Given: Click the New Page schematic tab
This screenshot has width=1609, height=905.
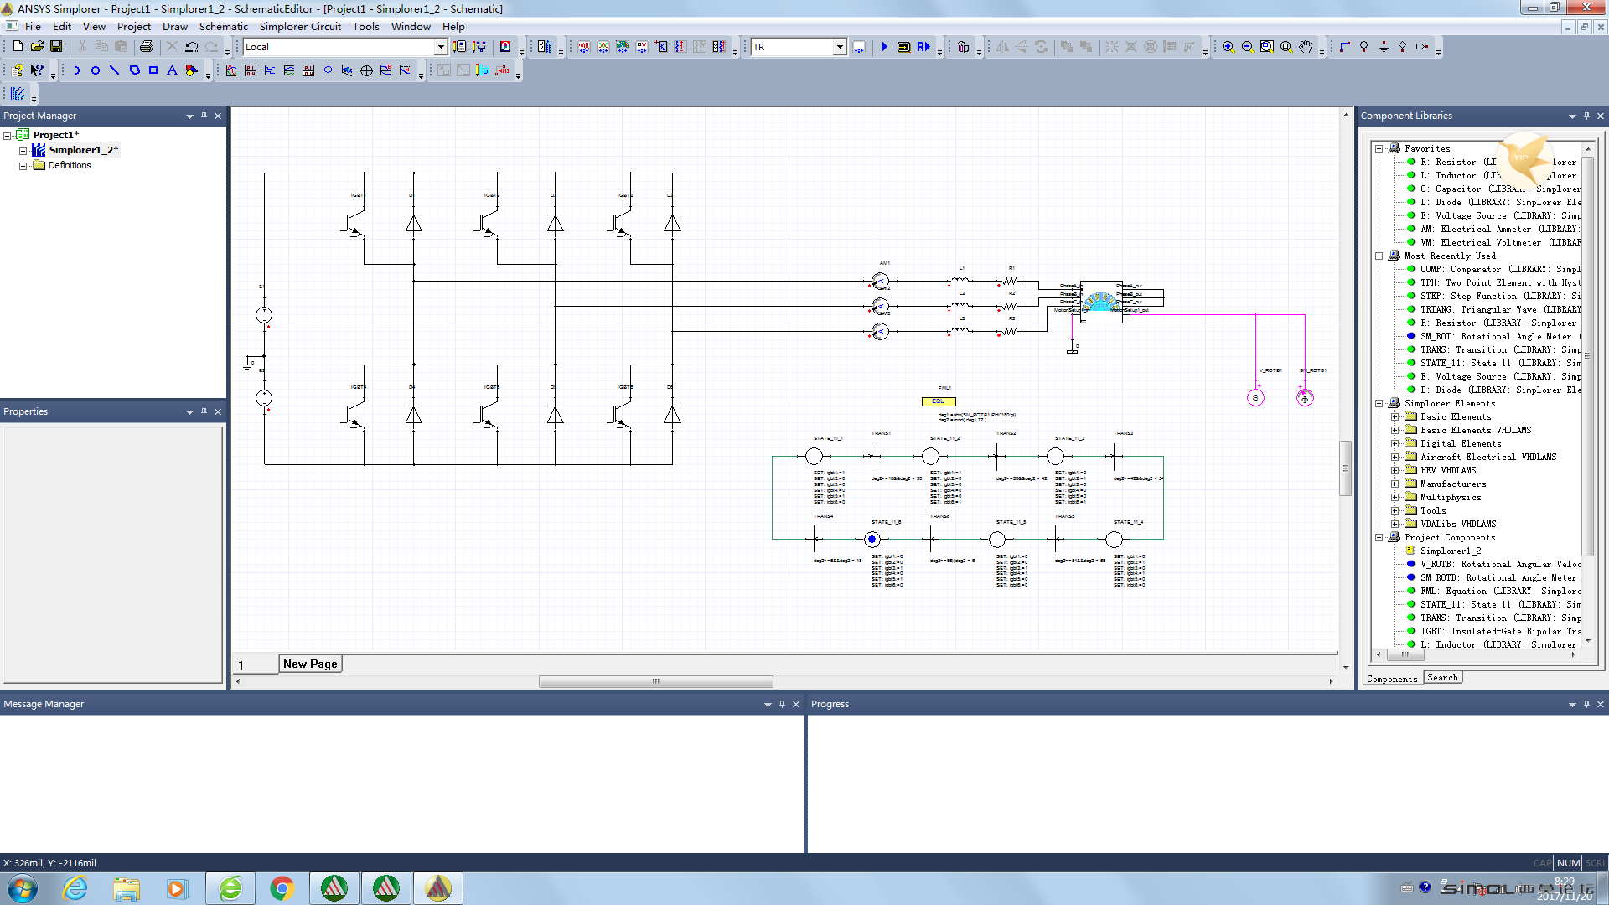Looking at the screenshot, I should (310, 664).
